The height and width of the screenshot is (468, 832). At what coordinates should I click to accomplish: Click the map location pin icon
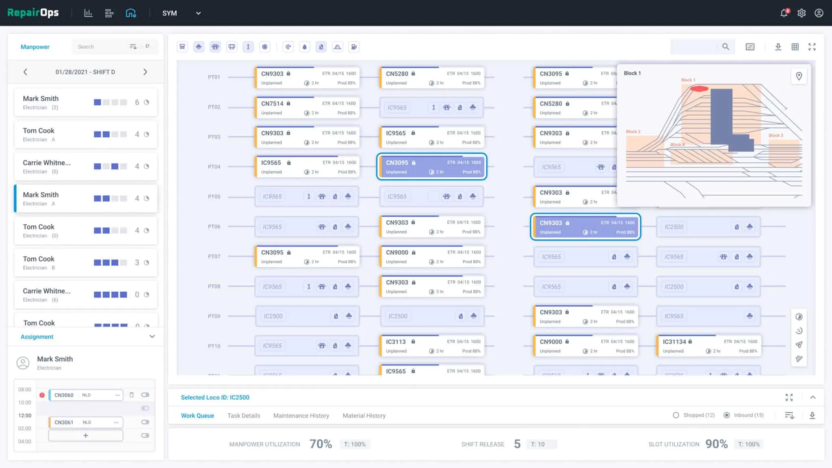coord(799,76)
